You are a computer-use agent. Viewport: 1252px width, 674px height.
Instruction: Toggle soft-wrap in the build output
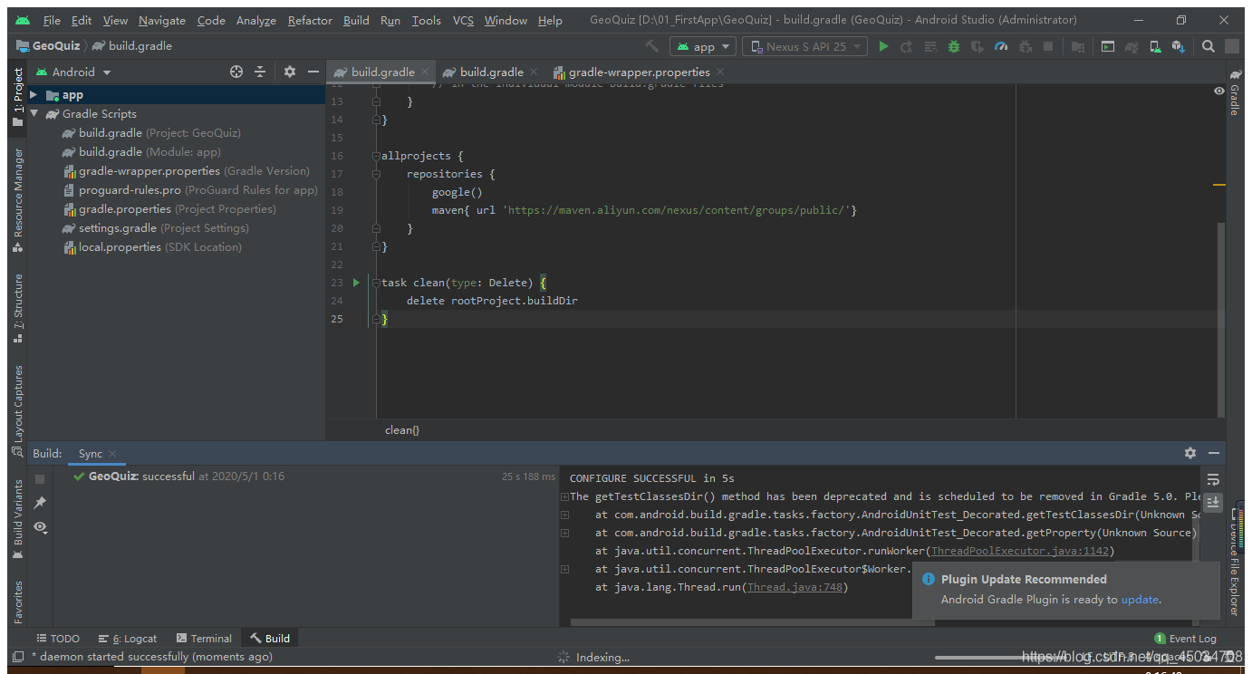[1212, 478]
